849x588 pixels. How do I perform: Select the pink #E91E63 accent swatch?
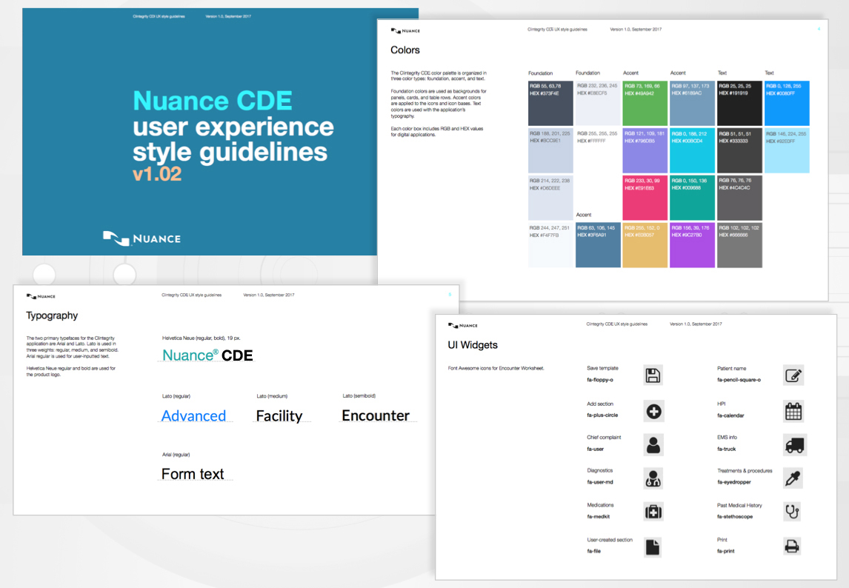pyautogui.click(x=645, y=198)
